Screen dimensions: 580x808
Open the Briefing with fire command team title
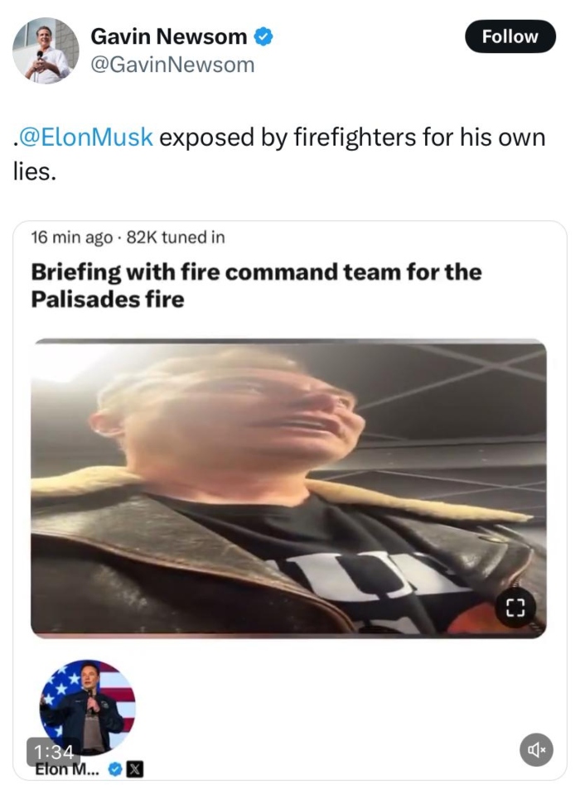[x=256, y=286]
